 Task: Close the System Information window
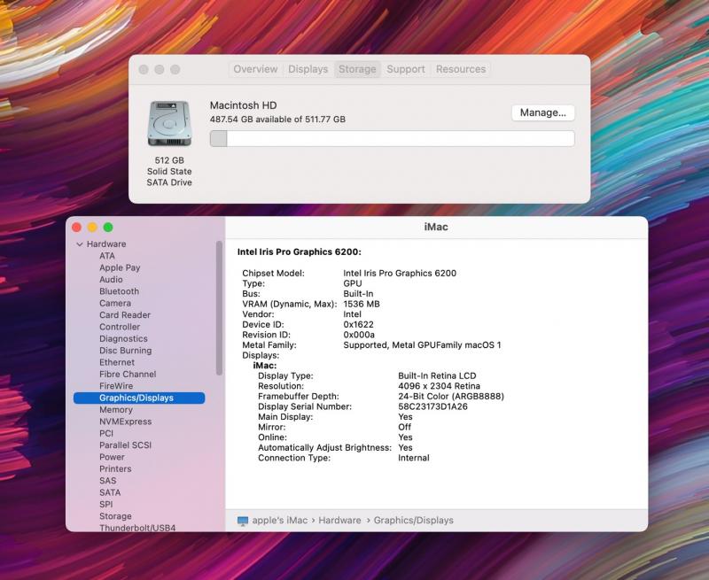pos(77,228)
